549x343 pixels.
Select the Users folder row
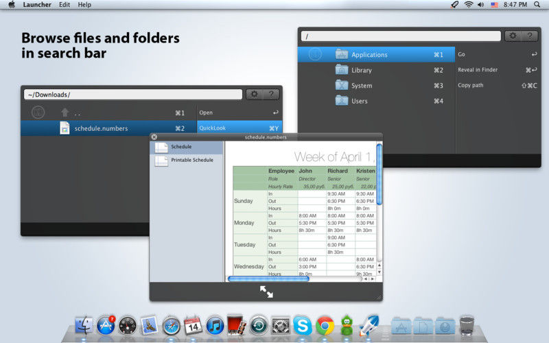tap(376, 101)
